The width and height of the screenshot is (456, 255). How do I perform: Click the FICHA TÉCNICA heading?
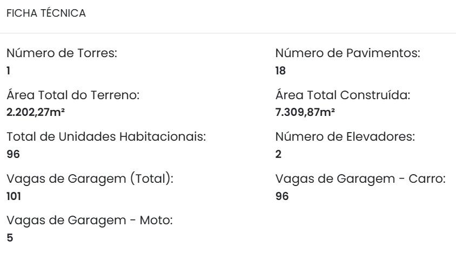(x=45, y=14)
